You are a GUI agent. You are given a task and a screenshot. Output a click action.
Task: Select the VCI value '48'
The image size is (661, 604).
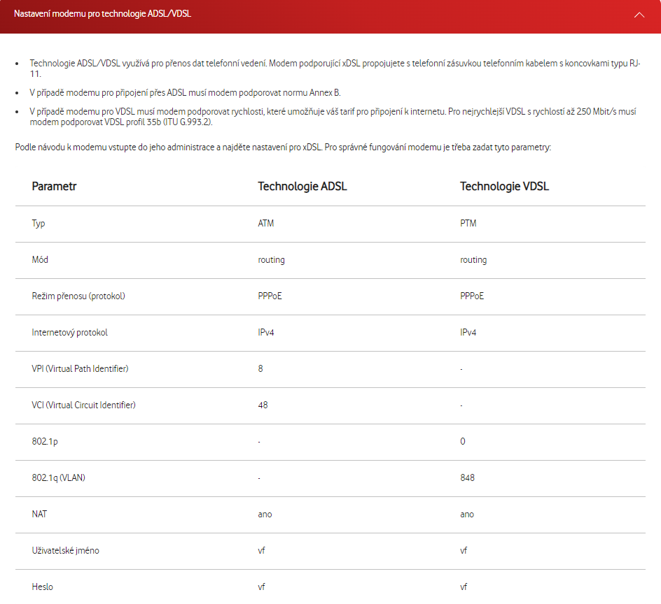(x=263, y=405)
